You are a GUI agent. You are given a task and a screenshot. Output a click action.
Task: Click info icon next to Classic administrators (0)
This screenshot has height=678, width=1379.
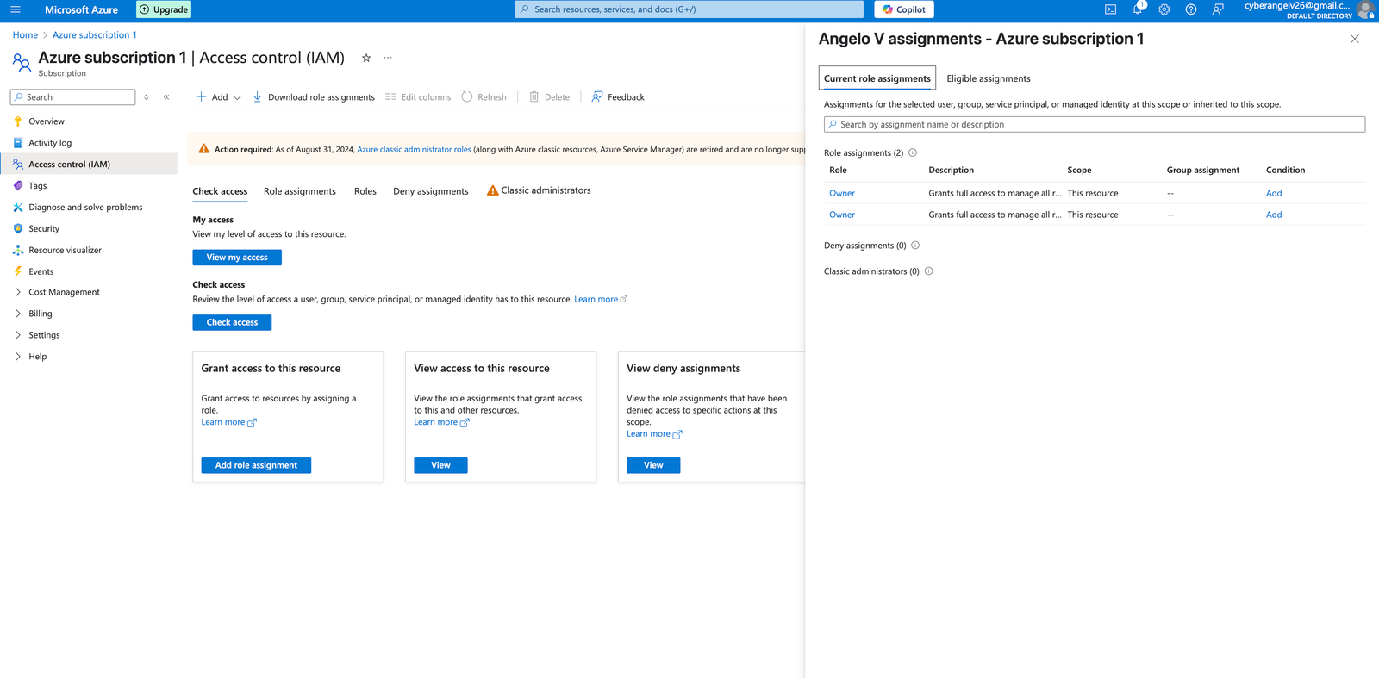pyautogui.click(x=929, y=271)
